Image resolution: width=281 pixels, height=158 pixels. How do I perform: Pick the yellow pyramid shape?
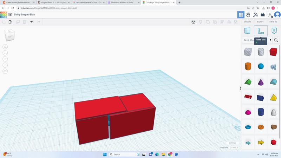tap(273, 98)
